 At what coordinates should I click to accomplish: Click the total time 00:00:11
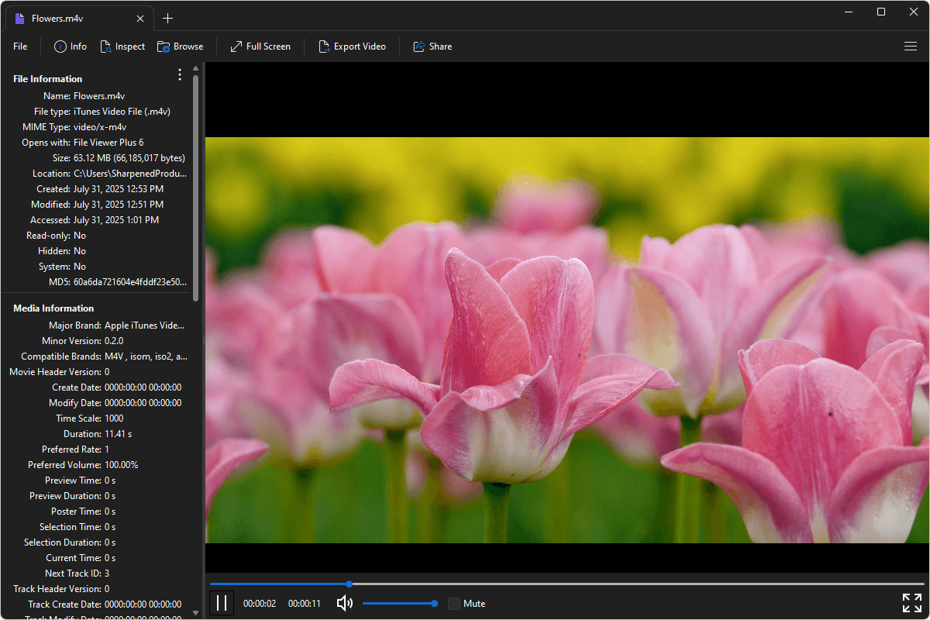[x=305, y=604]
